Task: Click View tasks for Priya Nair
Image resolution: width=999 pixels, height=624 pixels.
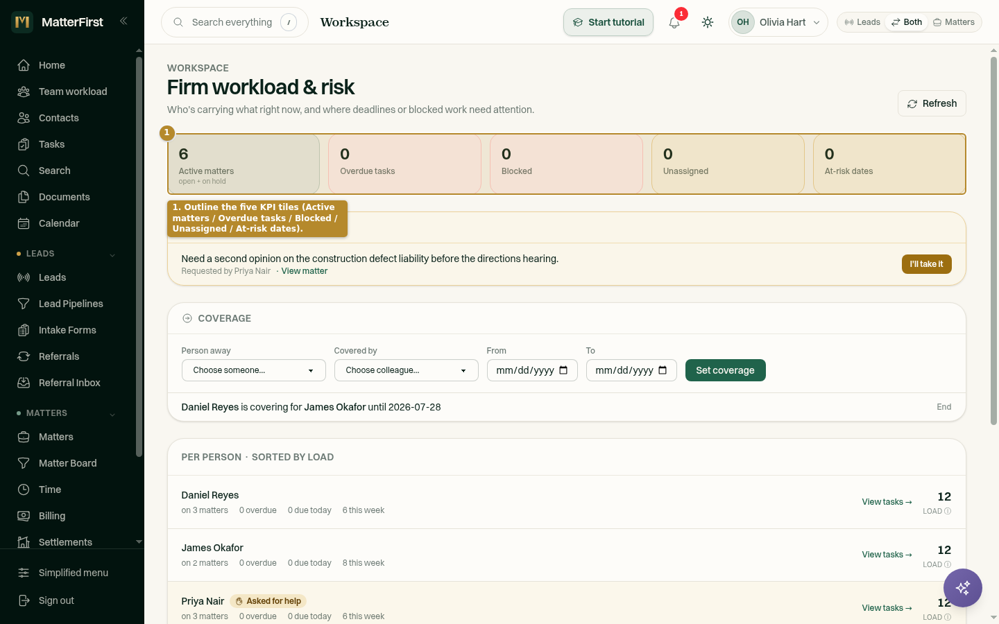Action: (887, 608)
